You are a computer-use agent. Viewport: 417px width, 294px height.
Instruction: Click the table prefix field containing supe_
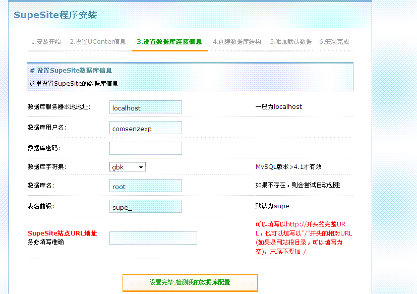[x=146, y=206]
